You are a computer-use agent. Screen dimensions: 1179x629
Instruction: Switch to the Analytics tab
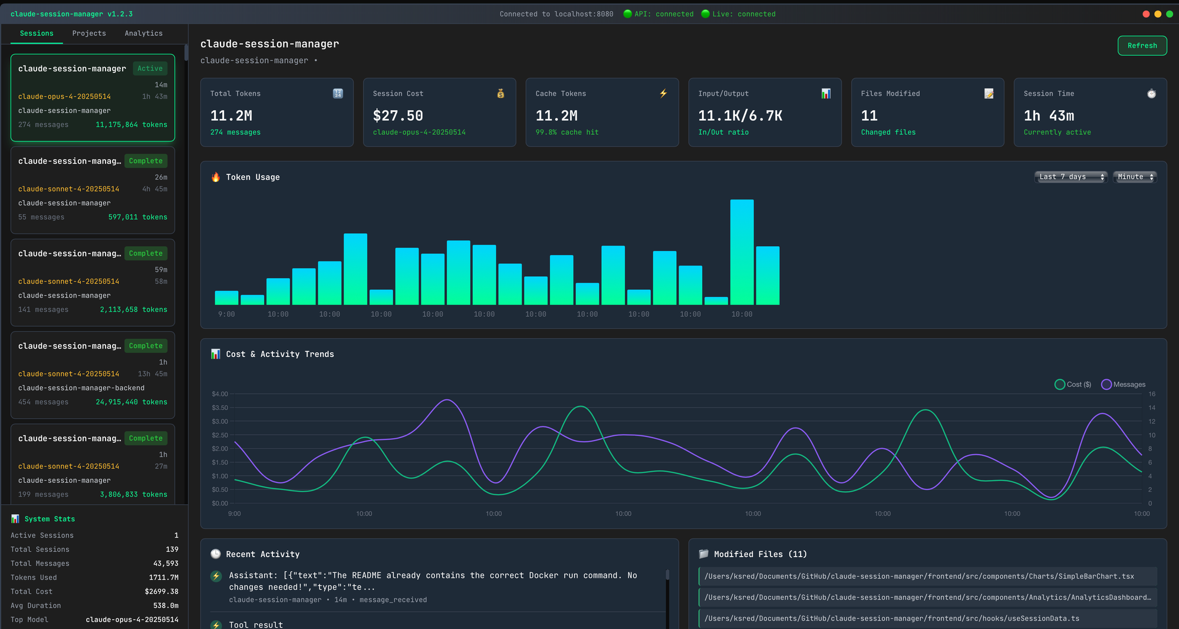click(143, 34)
